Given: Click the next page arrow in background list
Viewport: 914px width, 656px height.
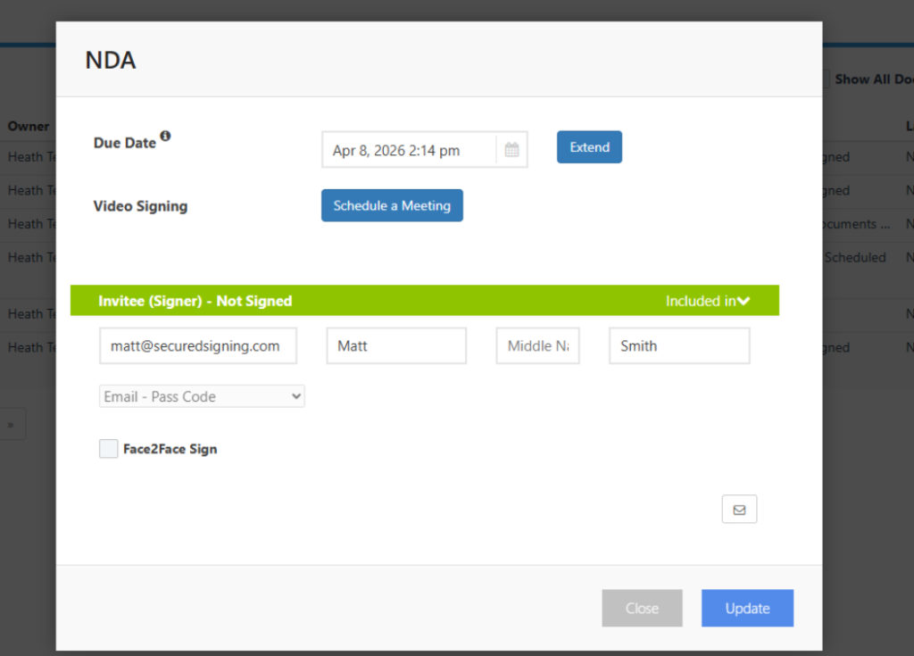Looking at the screenshot, I should click(12, 424).
